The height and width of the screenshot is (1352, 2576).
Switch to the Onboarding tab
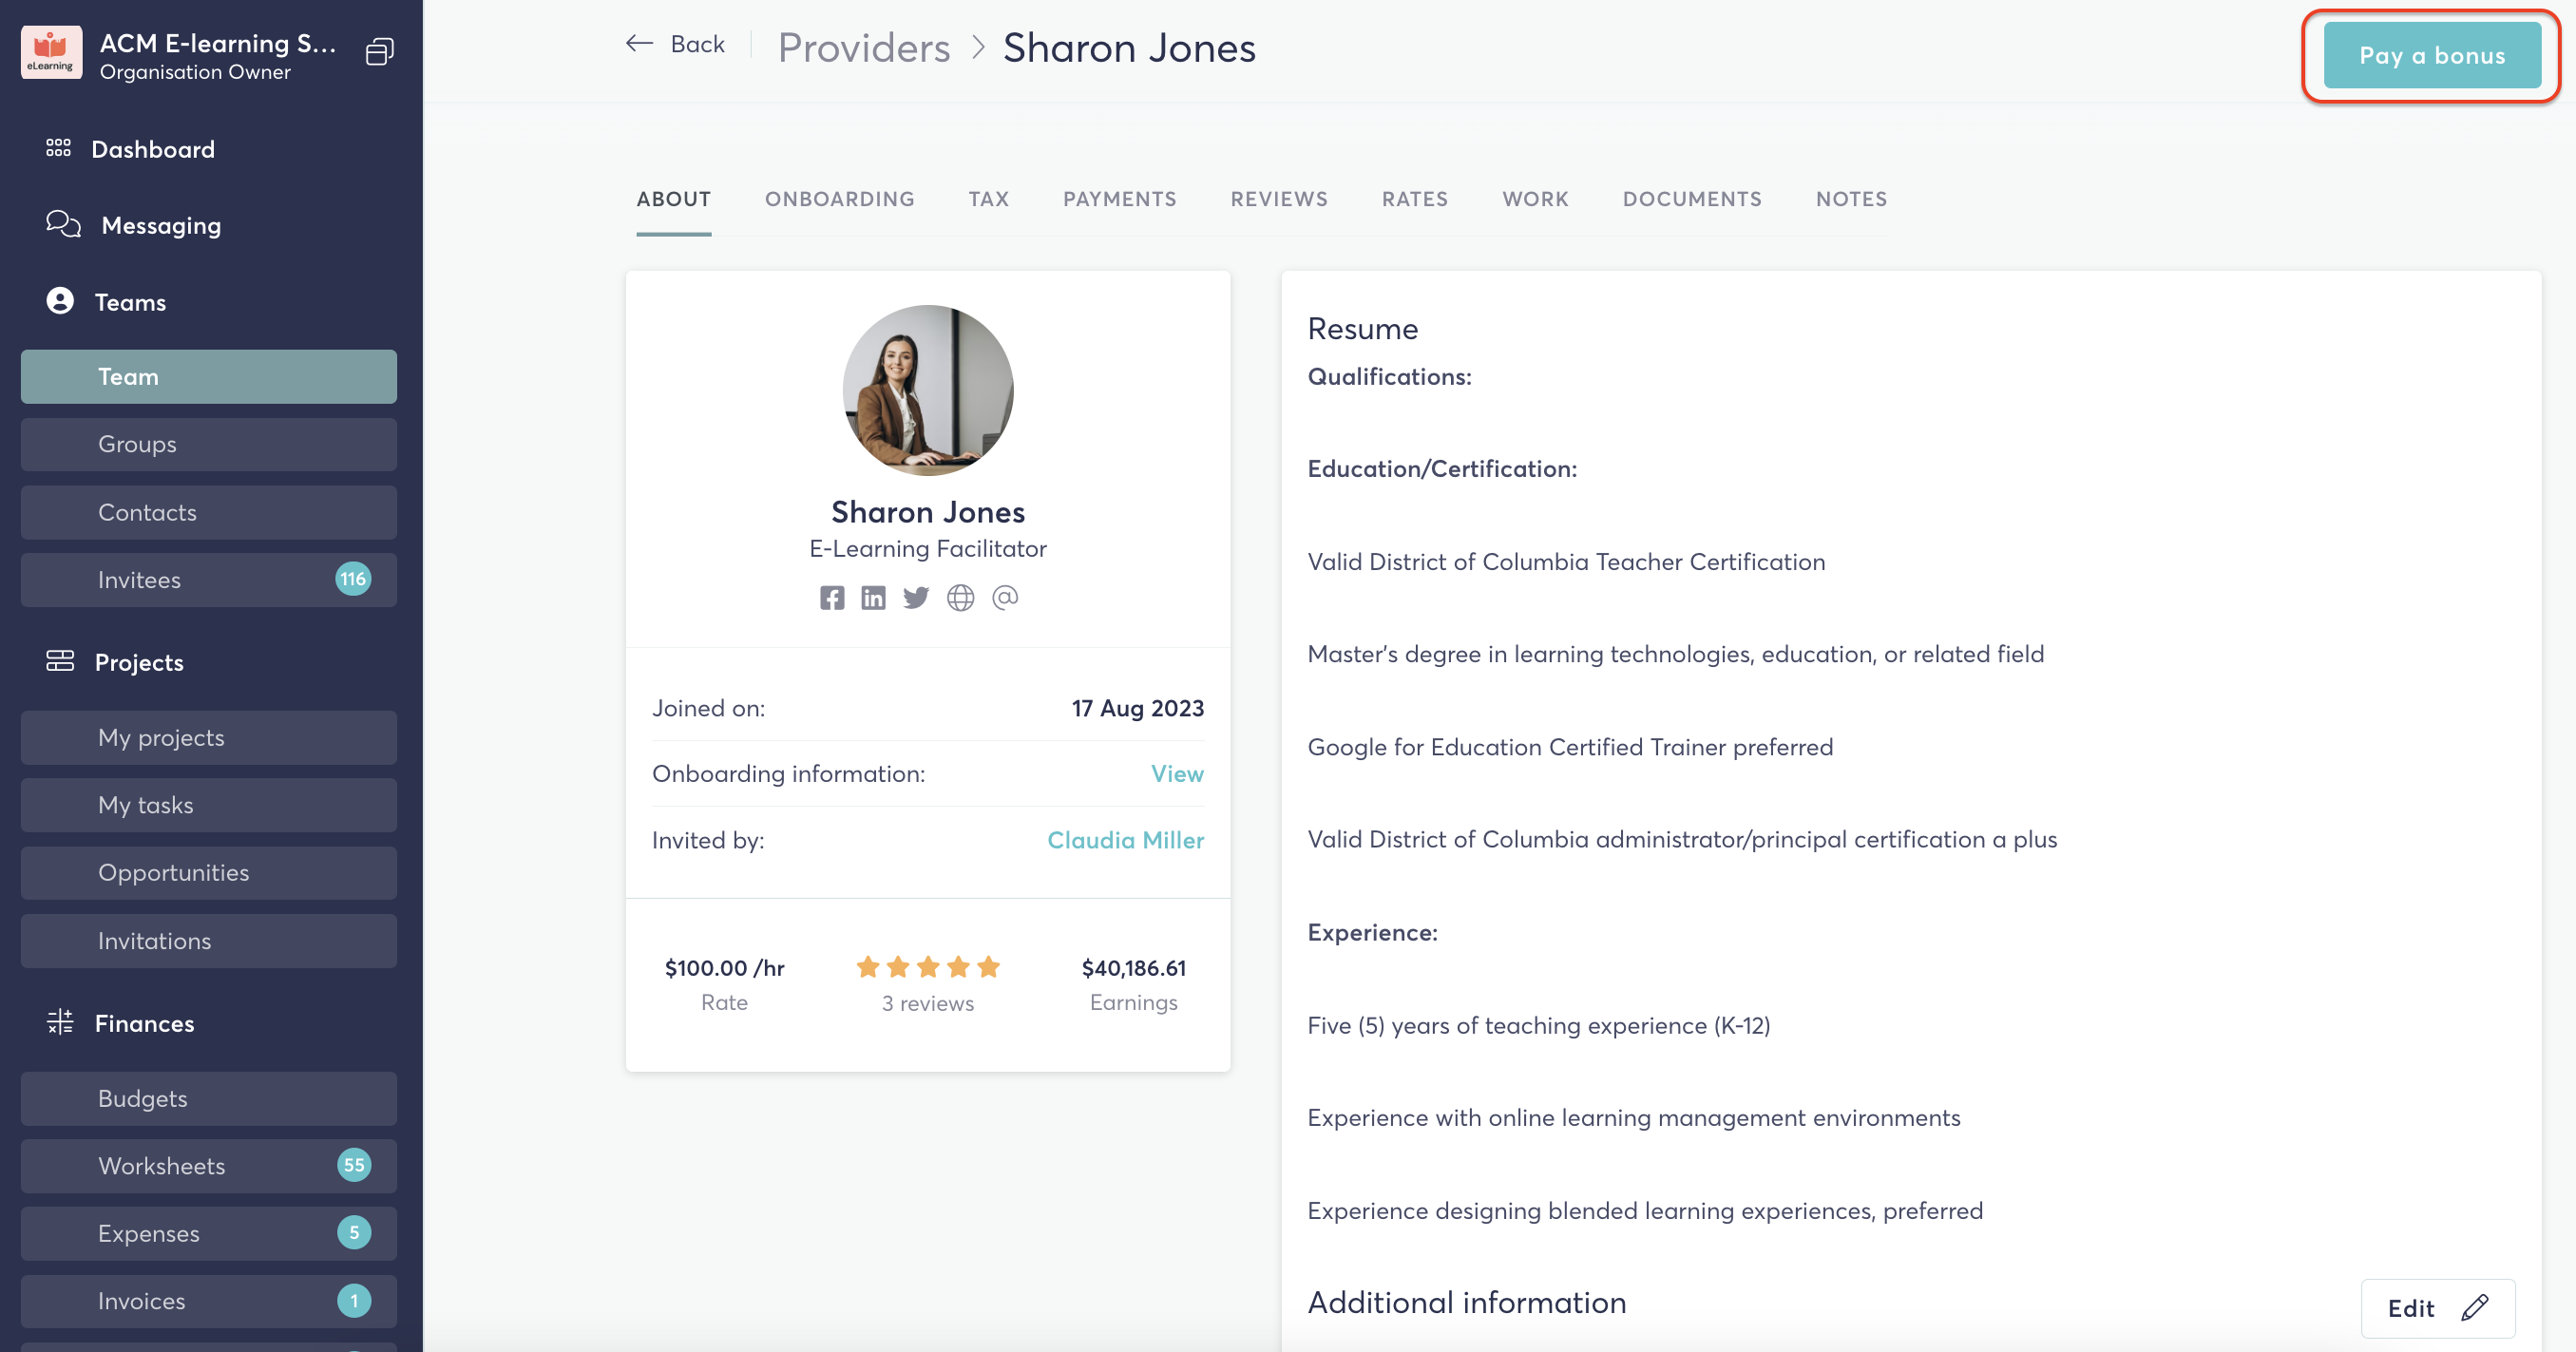pyautogui.click(x=839, y=199)
